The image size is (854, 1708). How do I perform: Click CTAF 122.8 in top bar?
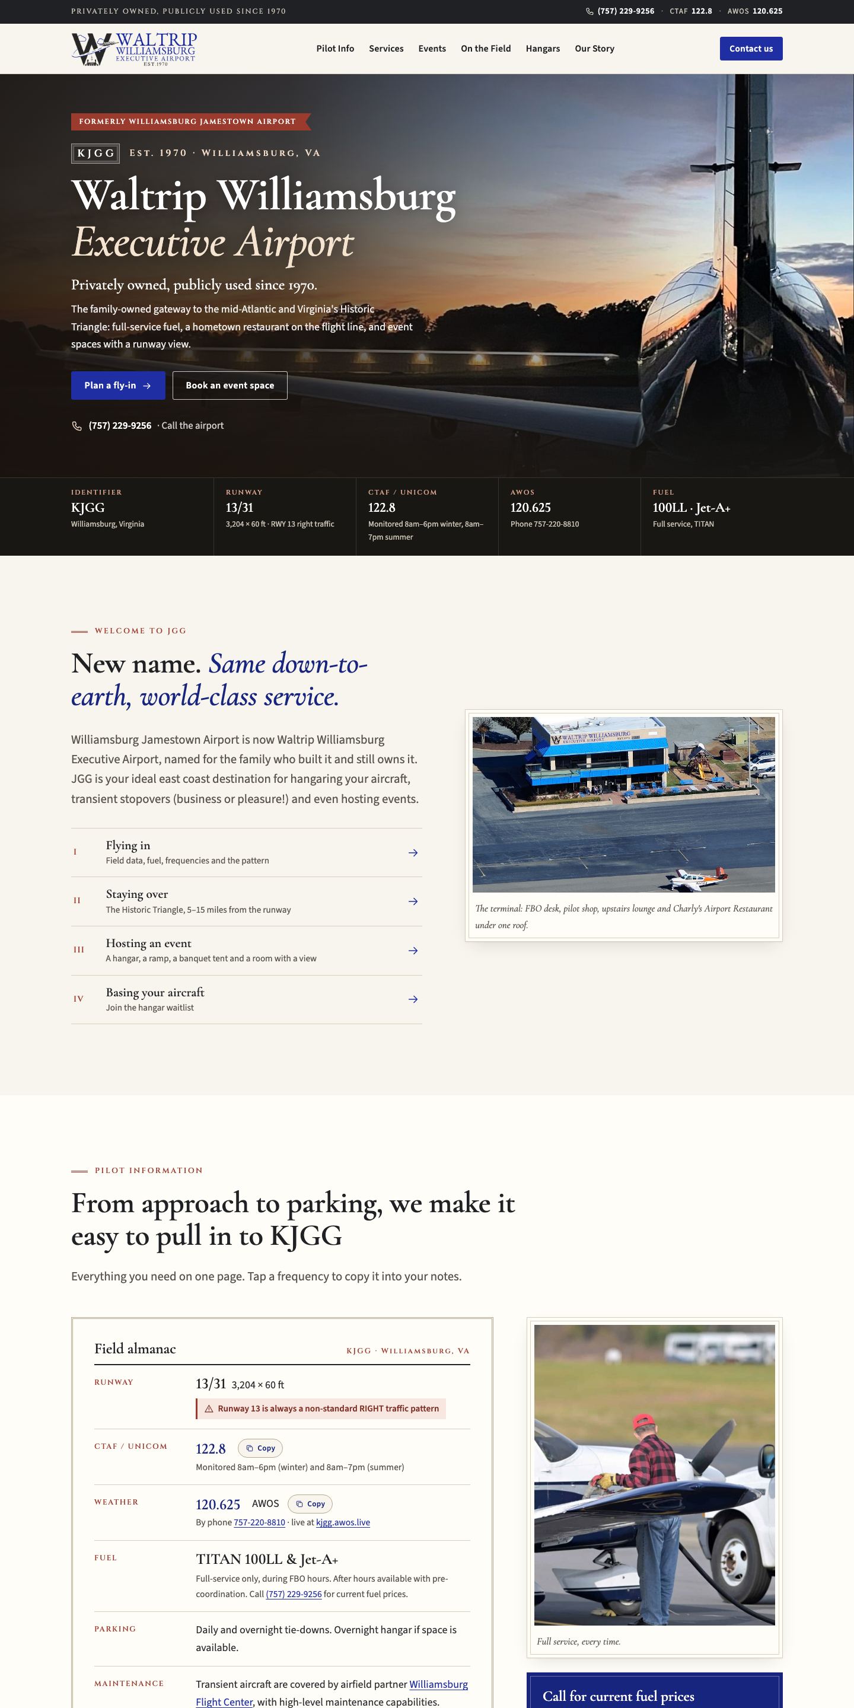click(x=690, y=11)
